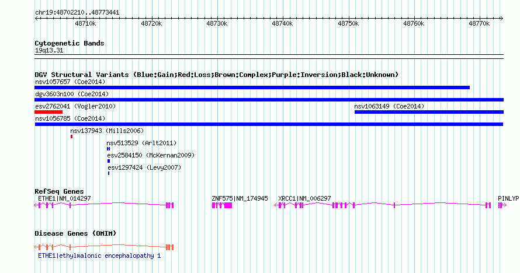
Task: Click the 48750k ruler tick label
Action: click(x=348, y=23)
